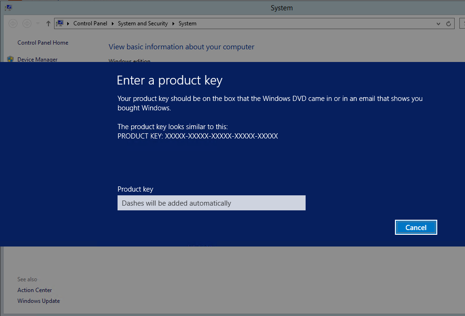Select Control Panel in the breadcrumb
Image resolution: width=465 pixels, height=316 pixels.
(x=90, y=23)
